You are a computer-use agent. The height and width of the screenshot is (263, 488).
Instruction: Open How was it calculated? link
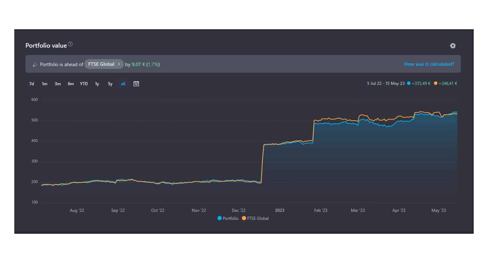click(429, 64)
